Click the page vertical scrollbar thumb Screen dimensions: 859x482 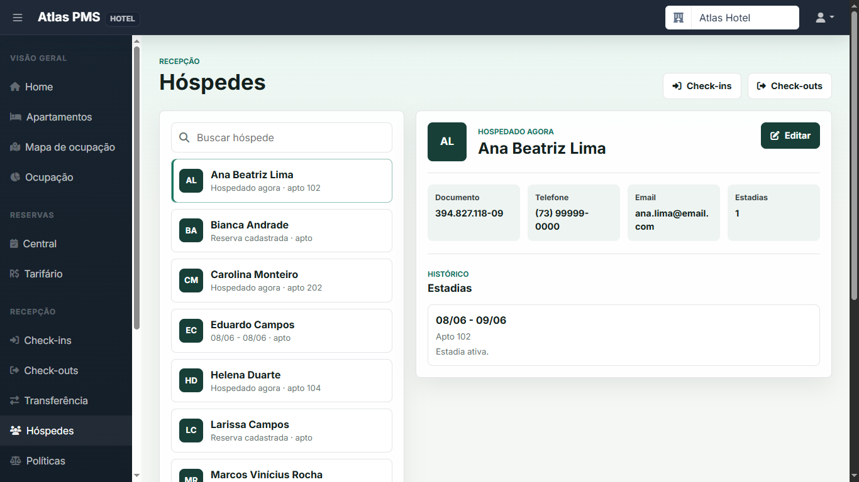tap(854, 156)
